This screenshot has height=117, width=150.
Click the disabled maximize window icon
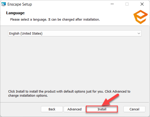point(127,4)
